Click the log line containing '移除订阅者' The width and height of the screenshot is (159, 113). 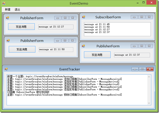click(64, 95)
